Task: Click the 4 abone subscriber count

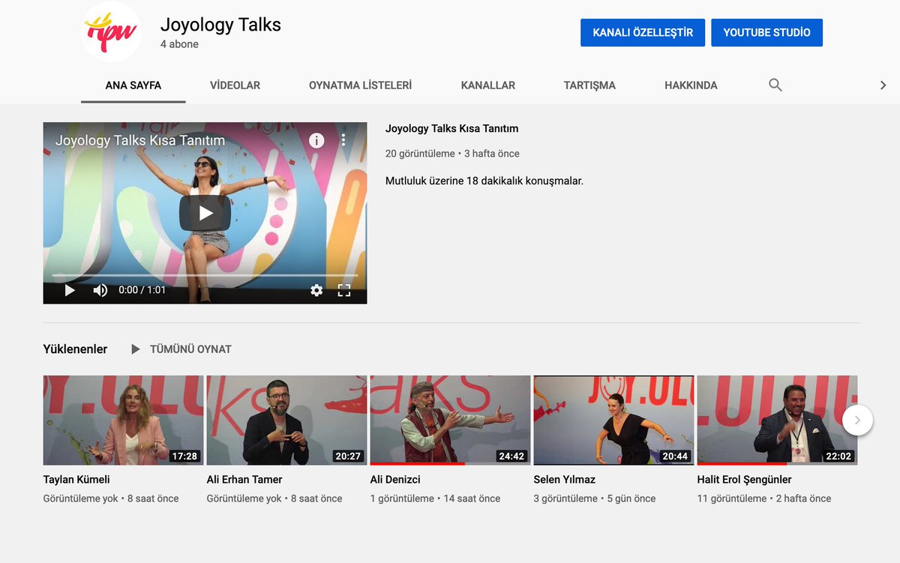Action: [x=179, y=44]
